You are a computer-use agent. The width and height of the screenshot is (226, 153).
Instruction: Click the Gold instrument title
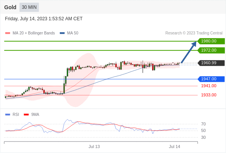pyautogui.click(x=10, y=7)
